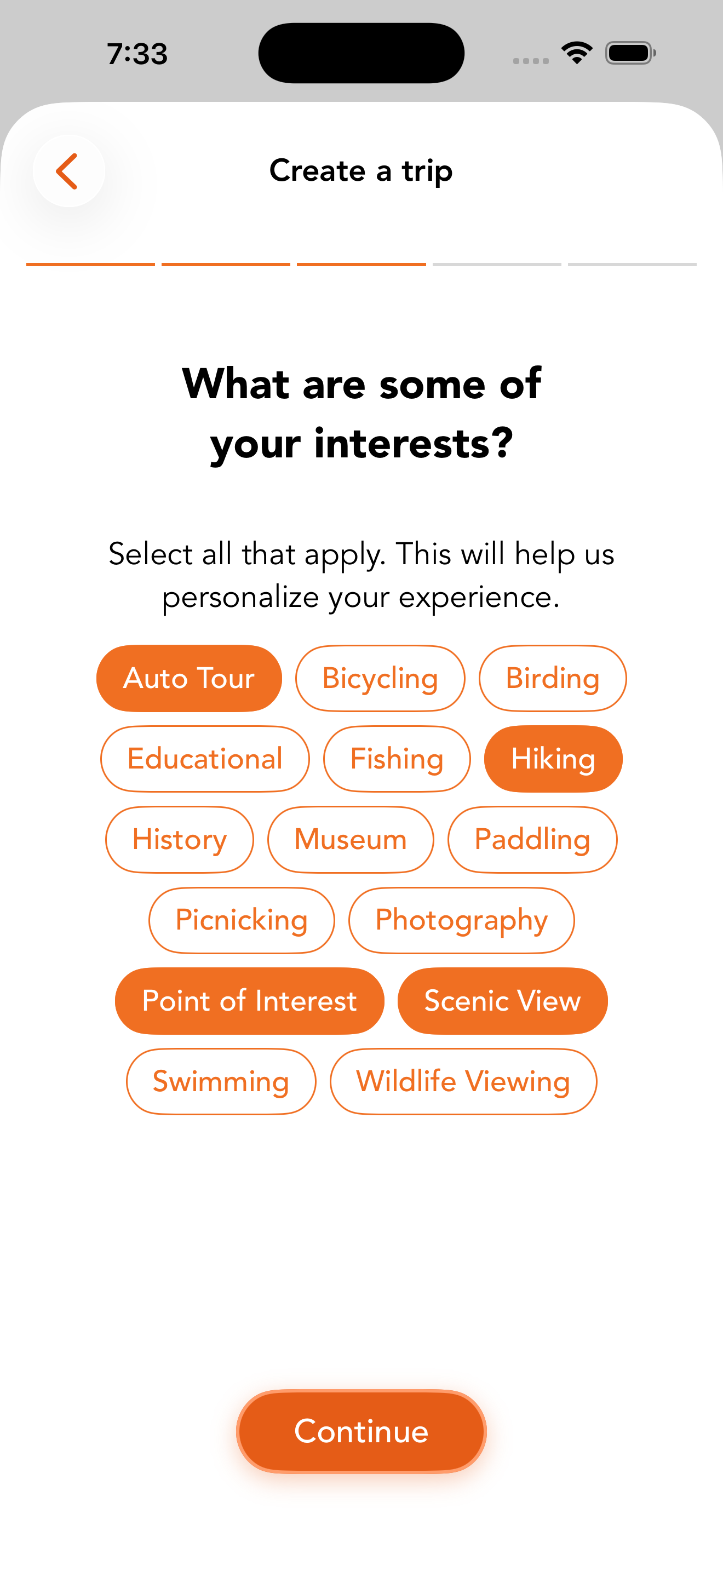Deselect the Auto Tour interest
The image size is (723, 1571).
[189, 678]
